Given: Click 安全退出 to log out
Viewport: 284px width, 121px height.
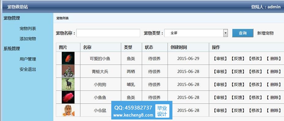Looking at the screenshot, I should click(x=28, y=69).
